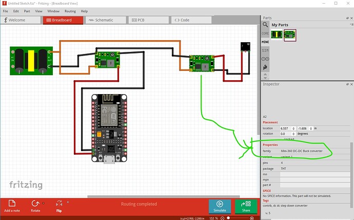The height and width of the screenshot is (220, 354).
Task: Open the Arduino parts bin
Action: coord(265,59)
